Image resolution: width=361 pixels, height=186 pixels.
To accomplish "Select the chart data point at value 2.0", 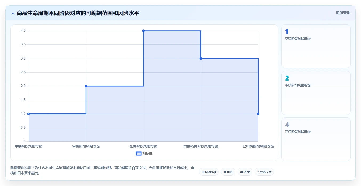I will click(x=86, y=86).
